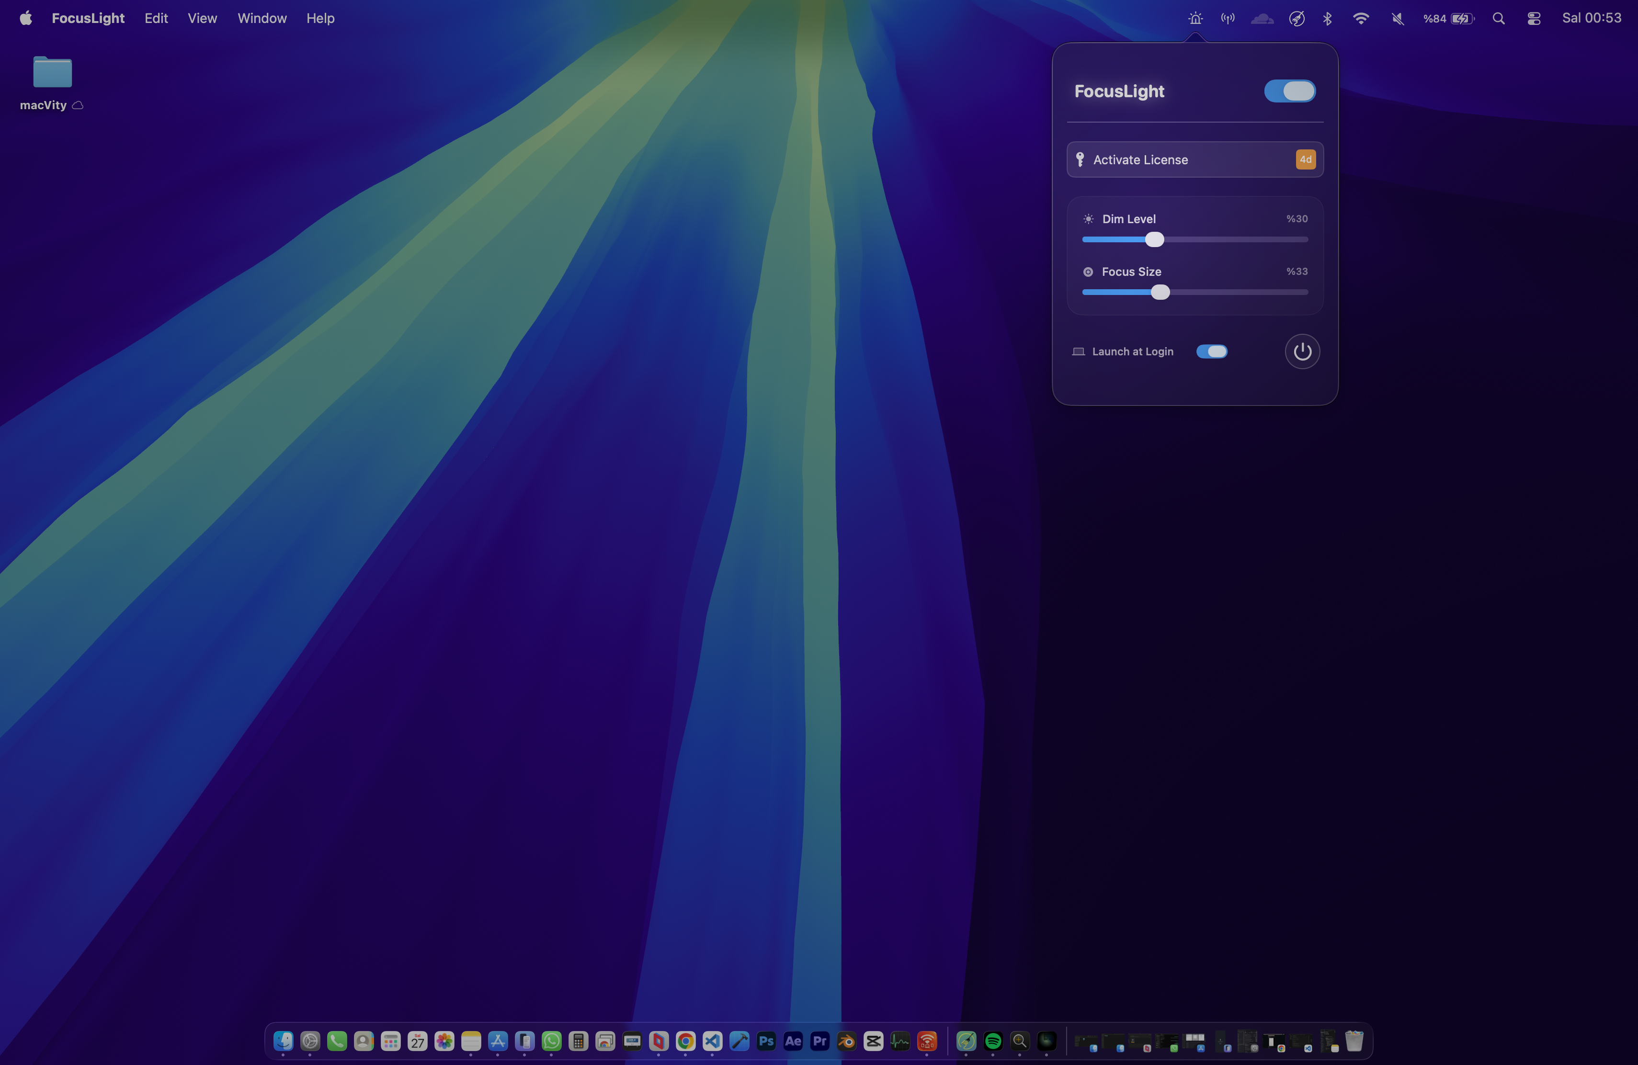Open Control Center in the menu bar
Screen dimensions: 1638x1065
[x=1534, y=18]
